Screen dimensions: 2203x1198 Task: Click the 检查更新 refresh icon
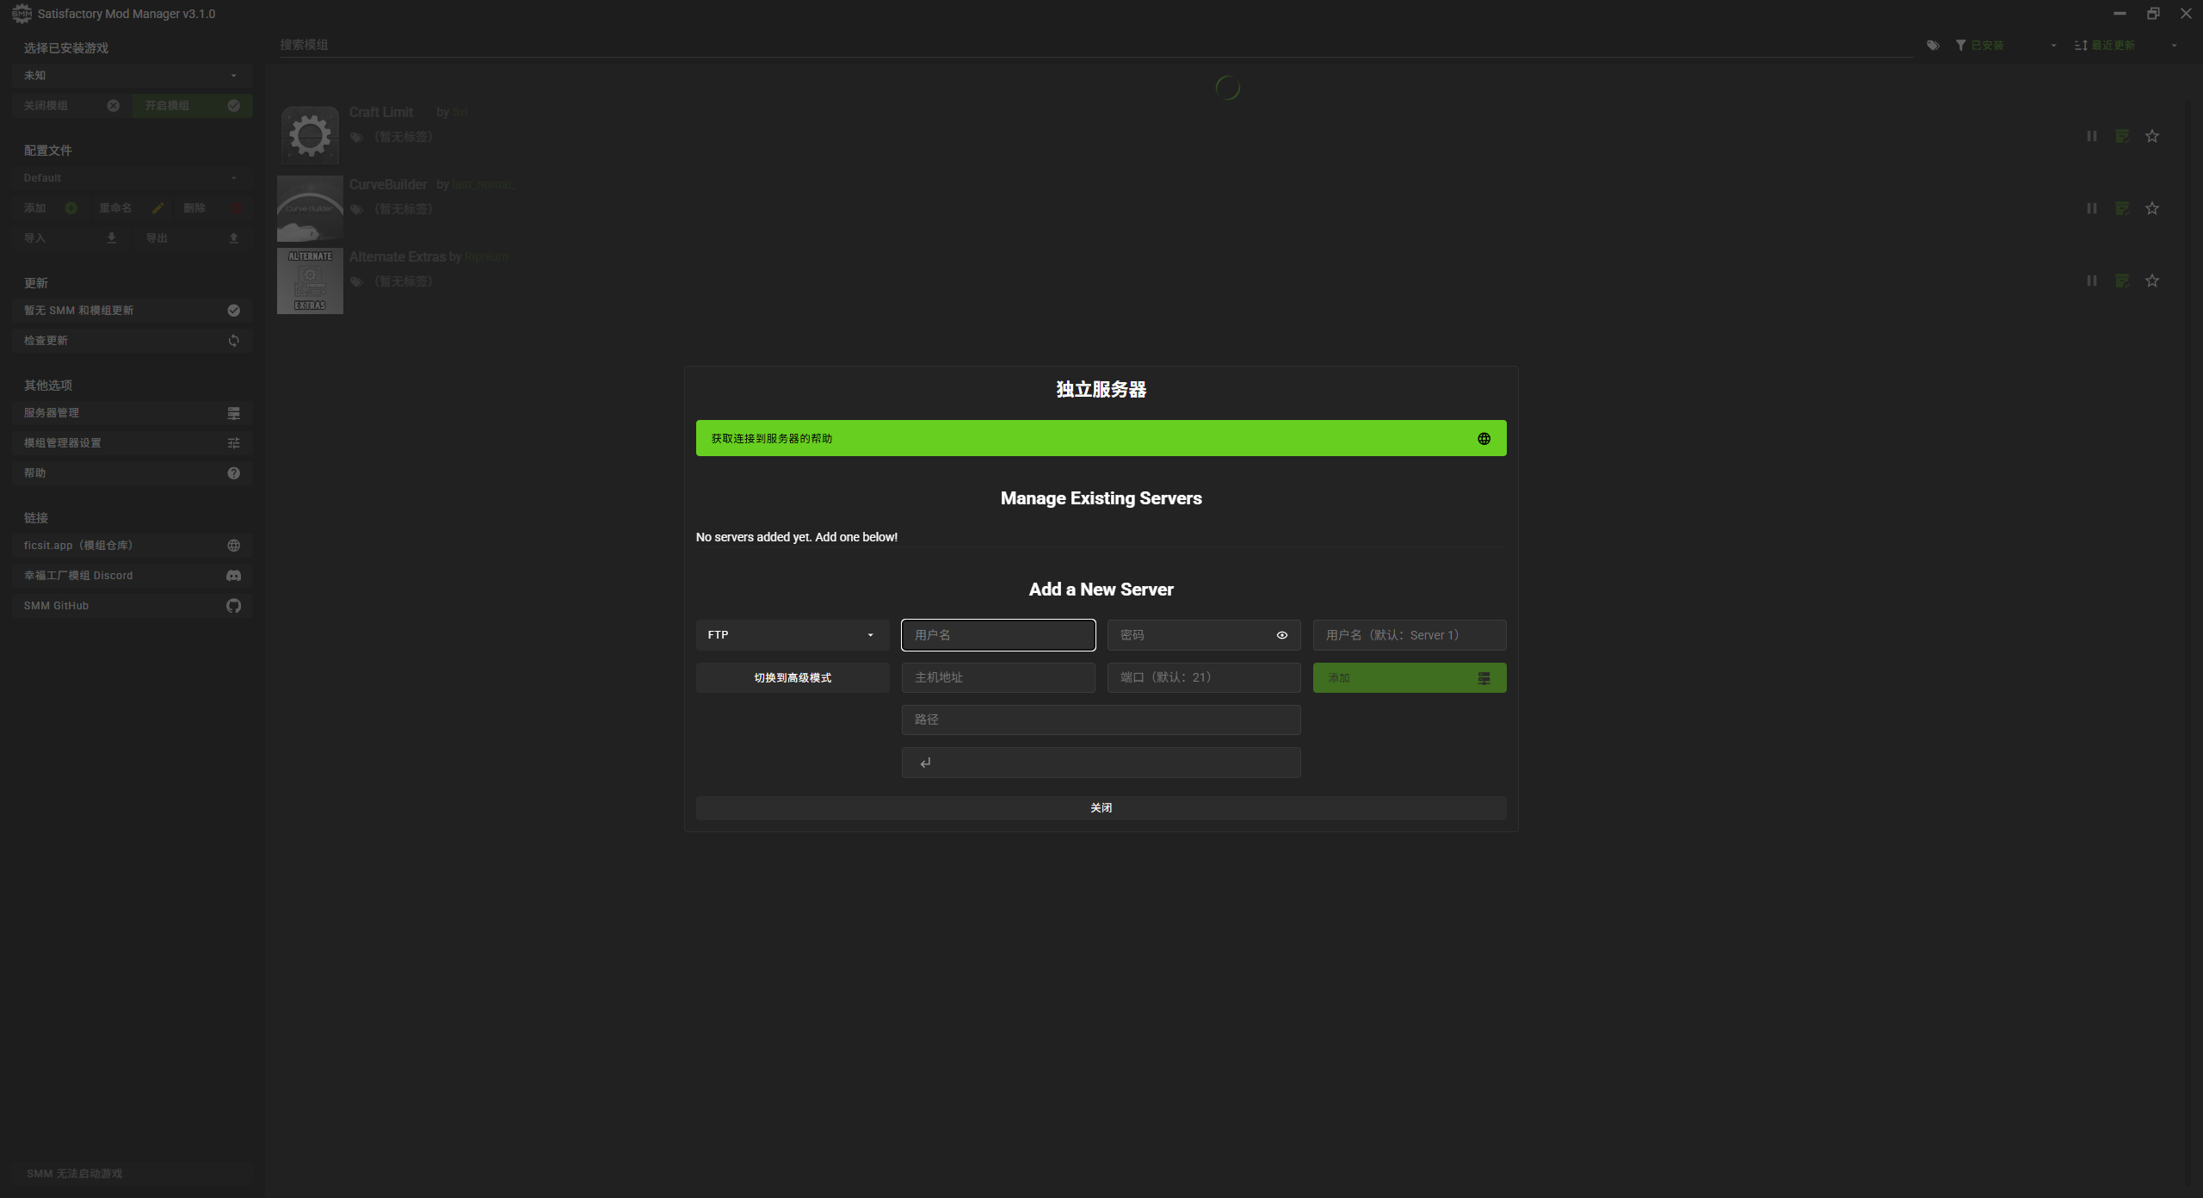pos(233,341)
